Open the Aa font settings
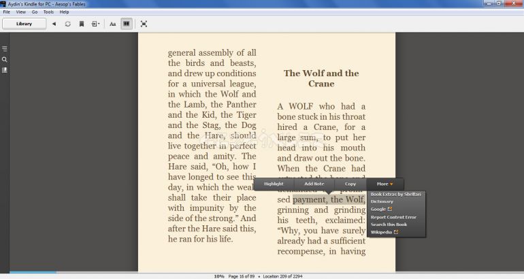 pyautogui.click(x=112, y=24)
